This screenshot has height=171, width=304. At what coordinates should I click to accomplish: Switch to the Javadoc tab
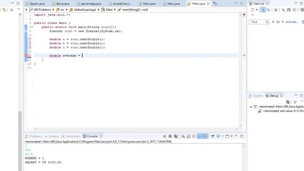tap(52, 136)
